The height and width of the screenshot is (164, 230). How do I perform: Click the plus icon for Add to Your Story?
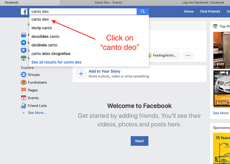(x=81, y=74)
